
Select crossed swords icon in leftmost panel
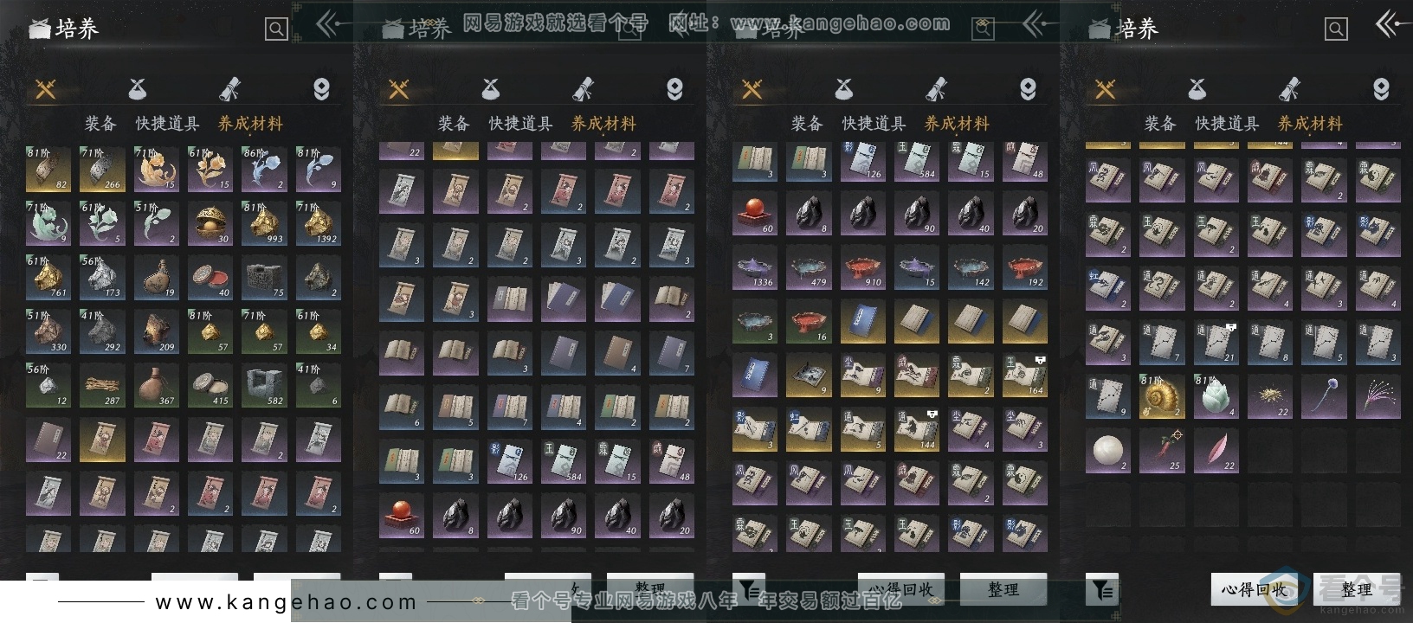tap(46, 89)
